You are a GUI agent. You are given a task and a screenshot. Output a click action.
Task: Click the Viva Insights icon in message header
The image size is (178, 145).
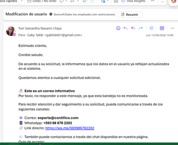click(x=151, y=28)
